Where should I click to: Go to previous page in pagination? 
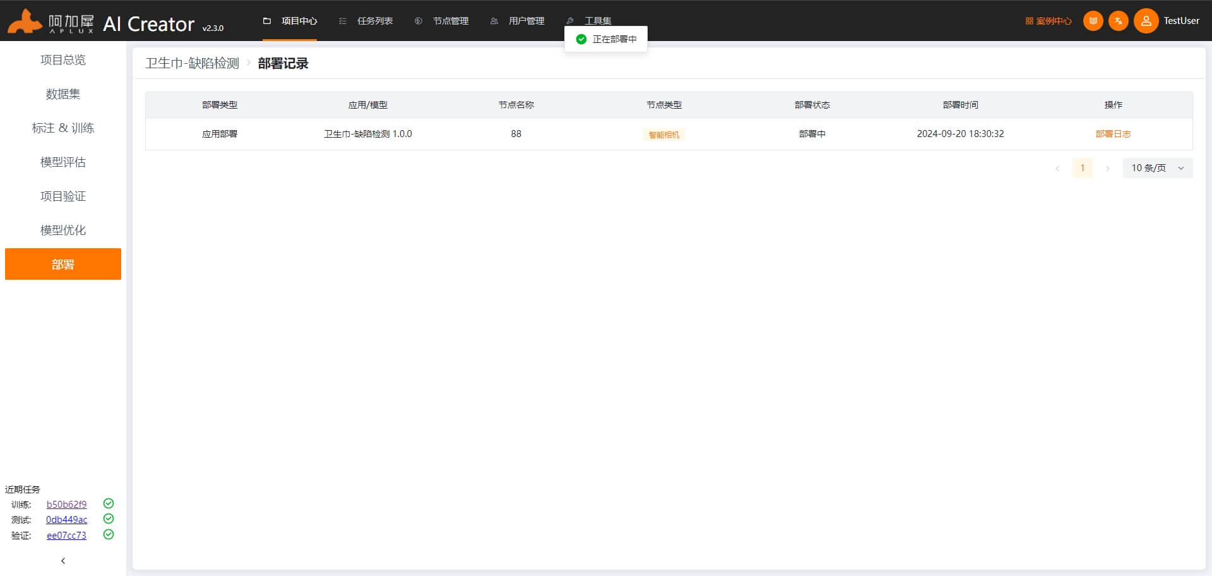(x=1057, y=168)
